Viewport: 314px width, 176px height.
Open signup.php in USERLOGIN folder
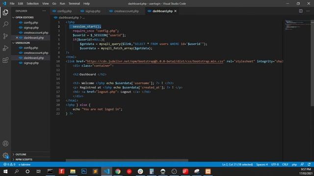point(31,63)
